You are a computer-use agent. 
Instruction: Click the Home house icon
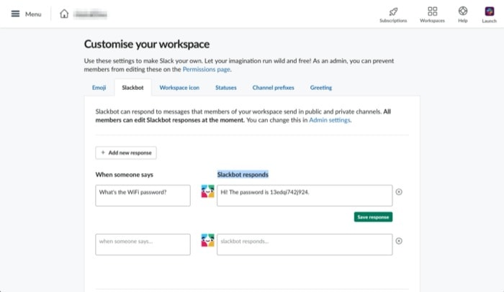pyautogui.click(x=64, y=14)
